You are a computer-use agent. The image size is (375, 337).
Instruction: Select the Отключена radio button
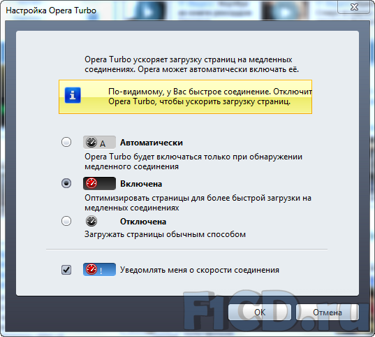66,221
